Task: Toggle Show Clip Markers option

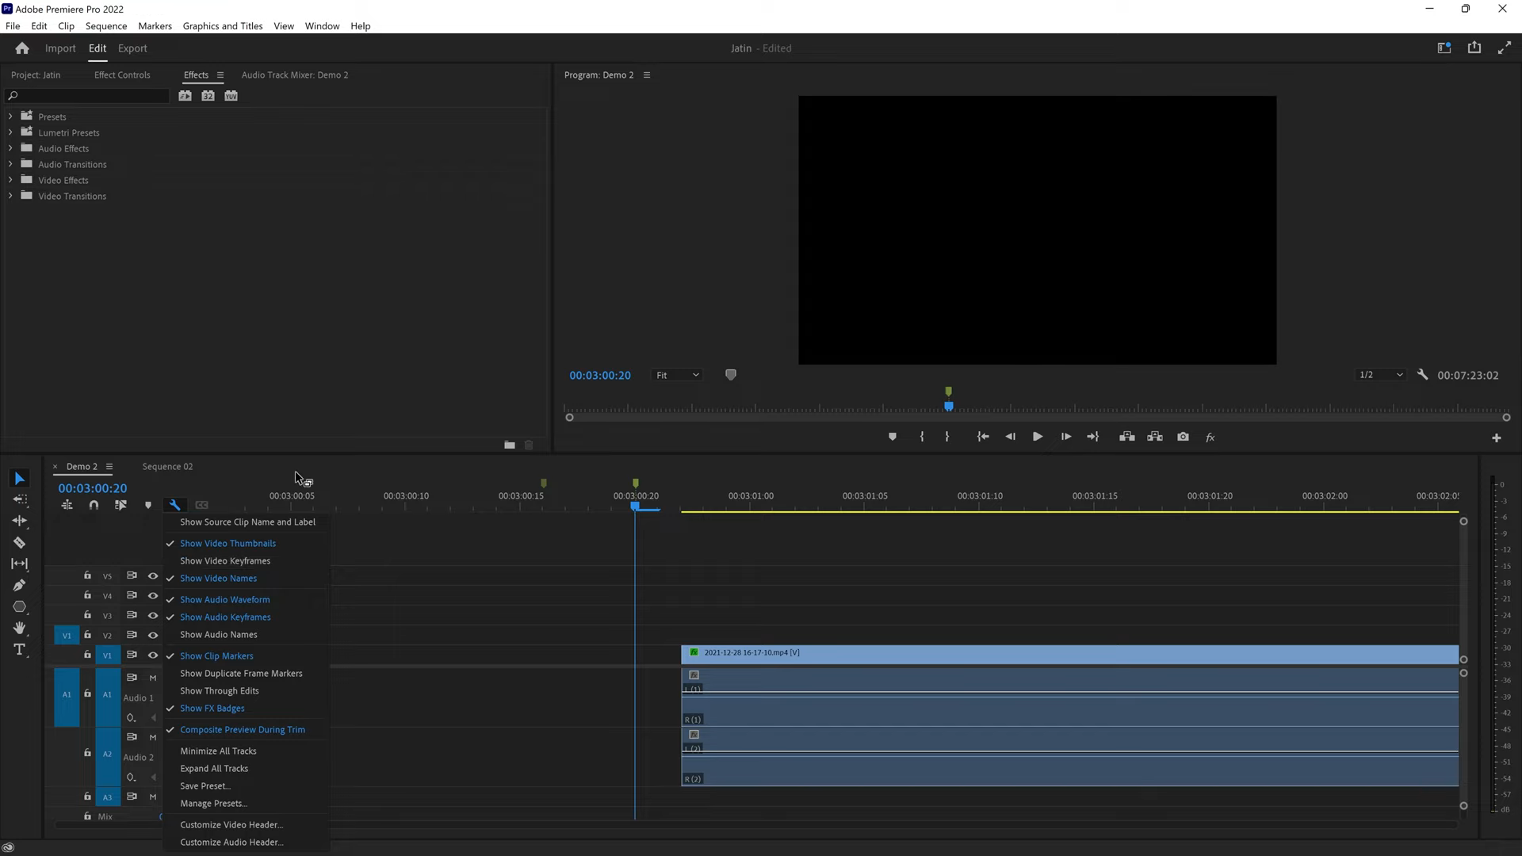Action: (216, 655)
